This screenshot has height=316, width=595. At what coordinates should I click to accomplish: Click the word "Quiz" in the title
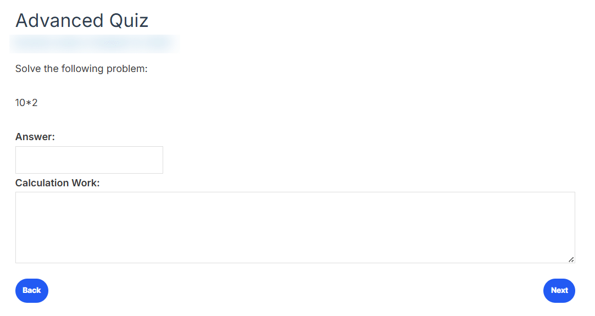tap(129, 21)
